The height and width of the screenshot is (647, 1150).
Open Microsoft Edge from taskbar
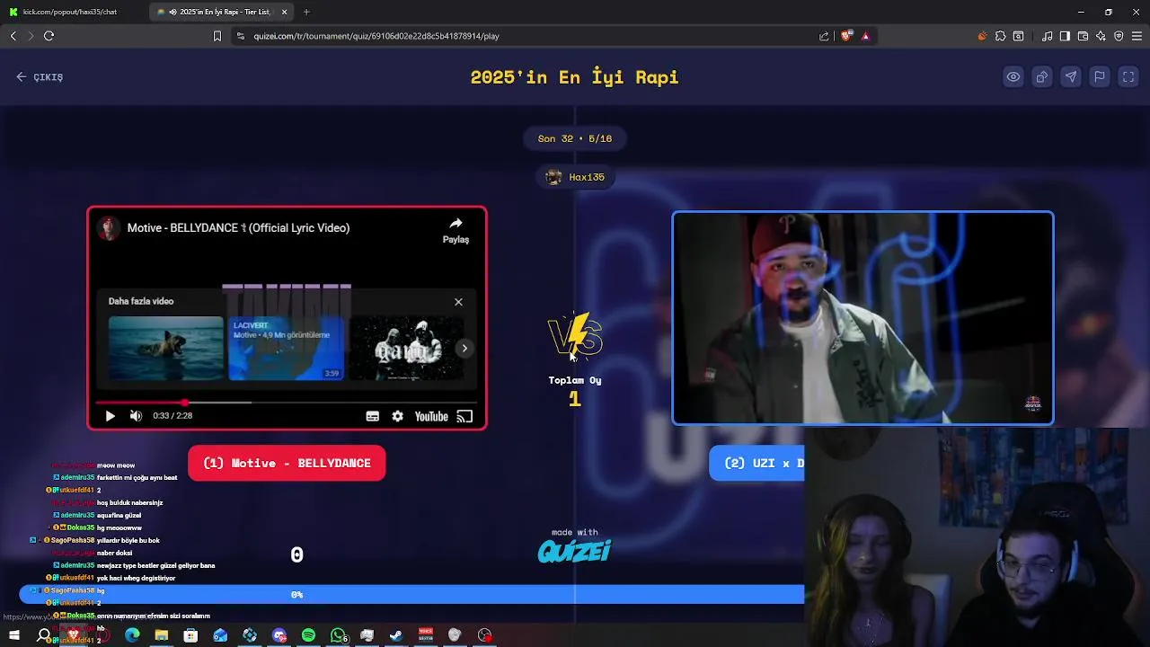point(132,635)
